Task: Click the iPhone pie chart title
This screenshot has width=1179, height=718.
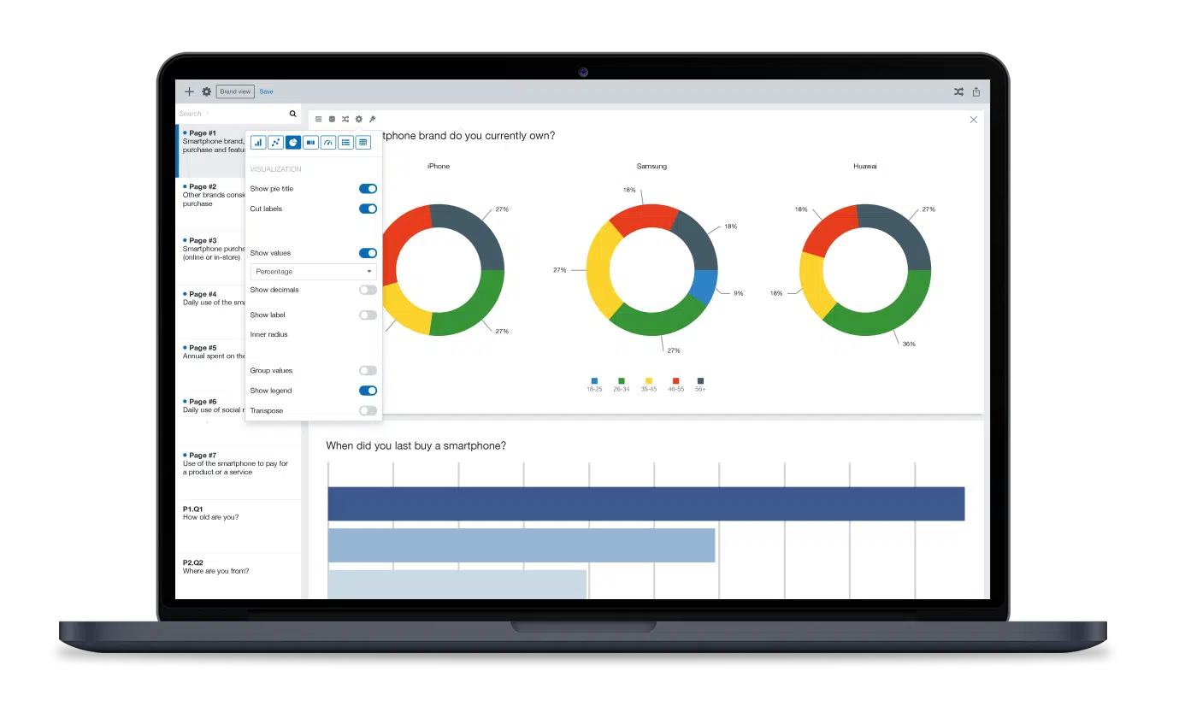Action: [439, 167]
